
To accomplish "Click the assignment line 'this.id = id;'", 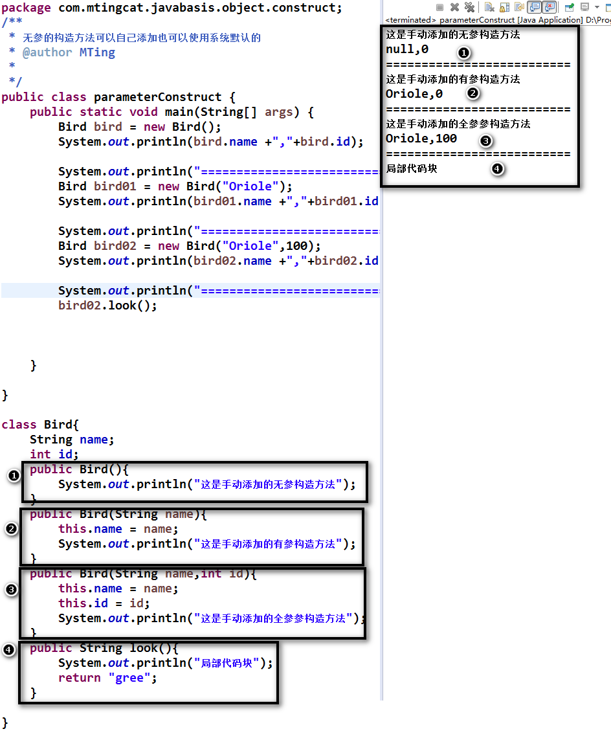I will point(104,603).
